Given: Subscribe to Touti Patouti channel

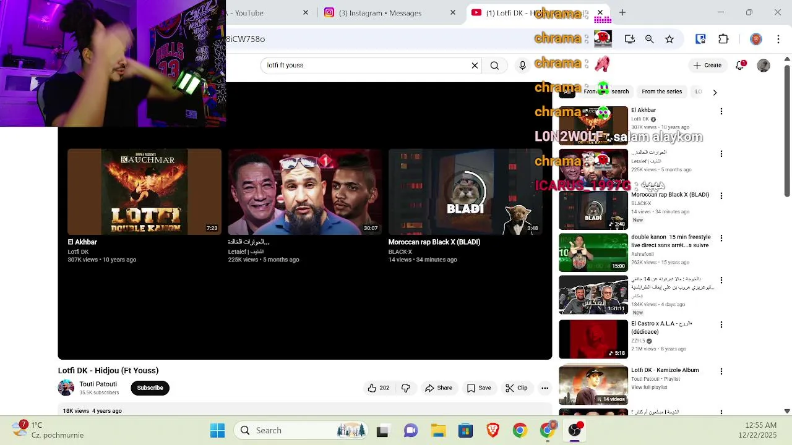Looking at the screenshot, I should [150, 388].
